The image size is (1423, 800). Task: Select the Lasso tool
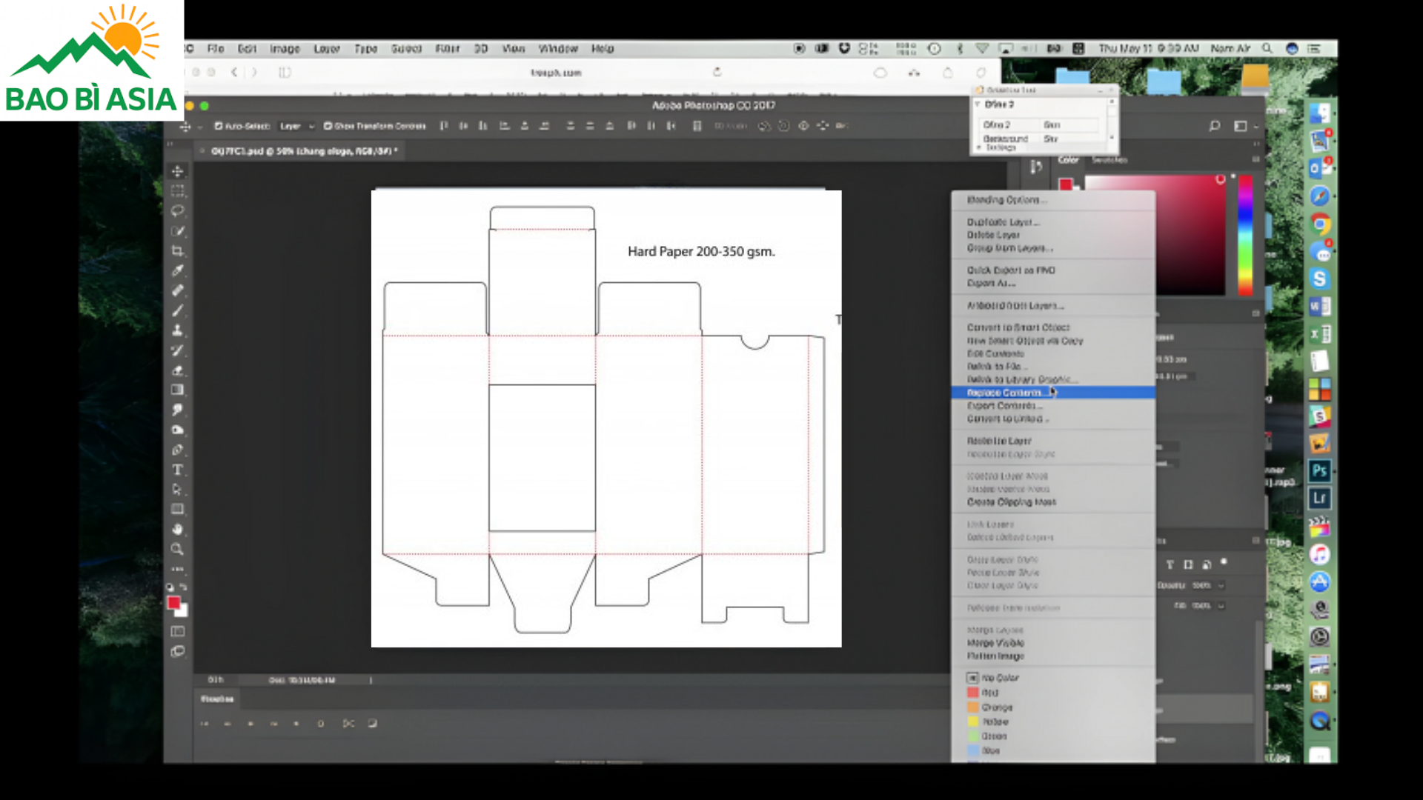pyautogui.click(x=177, y=211)
